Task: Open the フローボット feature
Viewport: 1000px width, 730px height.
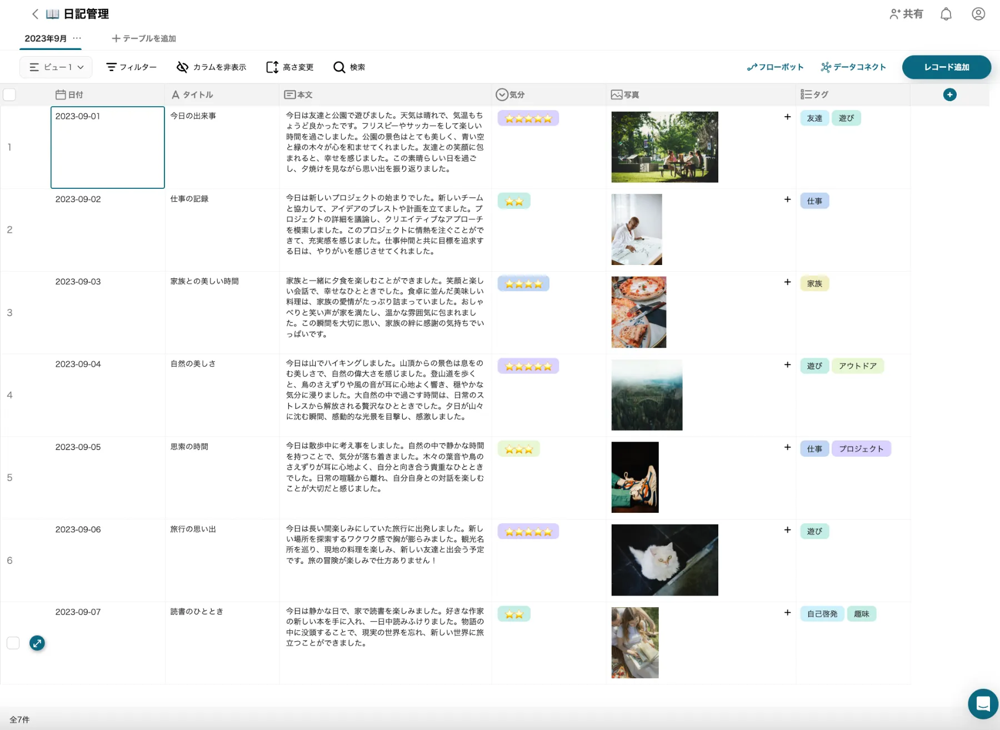Action: click(776, 67)
